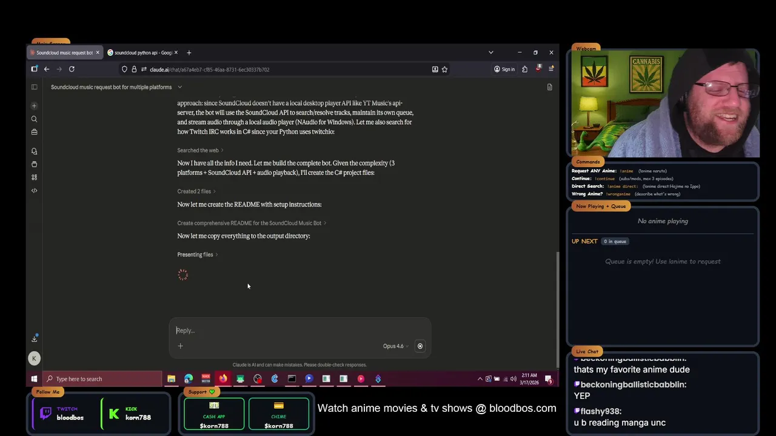Expand the 'Created 2 files' step
The height and width of the screenshot is (436, 776).
(x=196, y=191)
